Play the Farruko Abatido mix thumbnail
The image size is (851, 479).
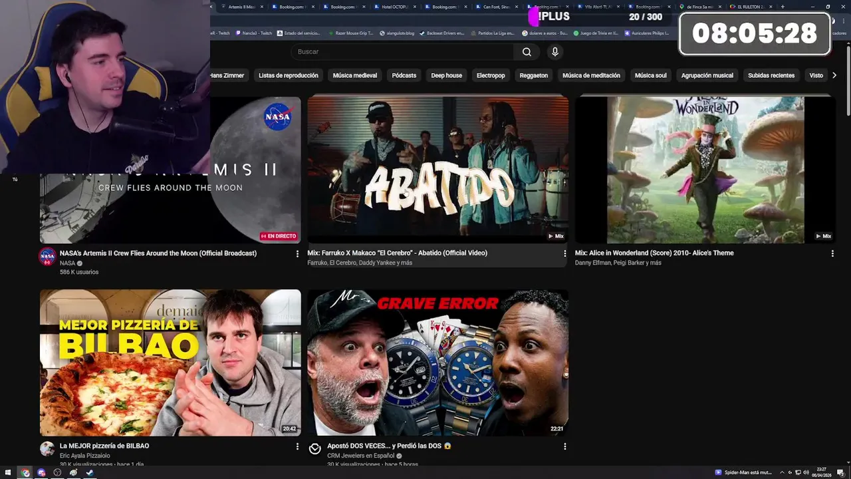tap(437, 170)
